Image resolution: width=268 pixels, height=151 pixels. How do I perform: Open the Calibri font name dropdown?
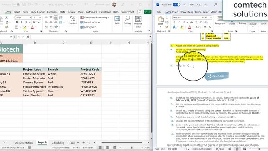coord(31,18)
